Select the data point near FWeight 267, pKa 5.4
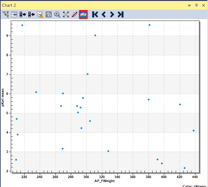The image size is (208, 187). pos(61,106)
